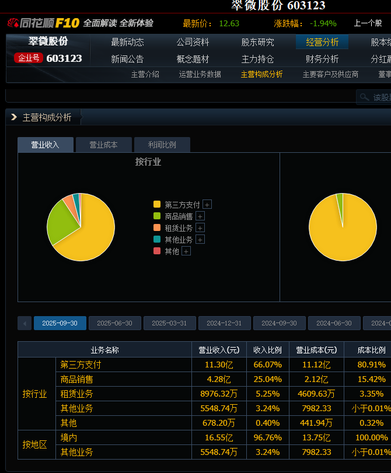This screenshot has width=391, height=473.
Task: Click the search magnifier icon
Action: pyautogui.click(x=364, y=97)
